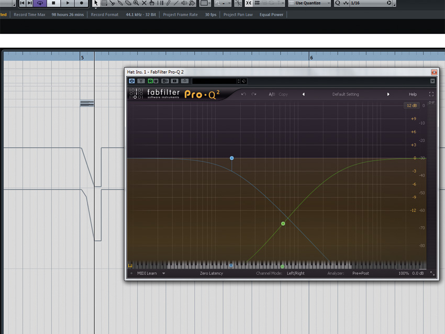The width and height of the screenshot is (445, 334).
Task: Select the Zoom magnifier tool
Action: (136, 3)
